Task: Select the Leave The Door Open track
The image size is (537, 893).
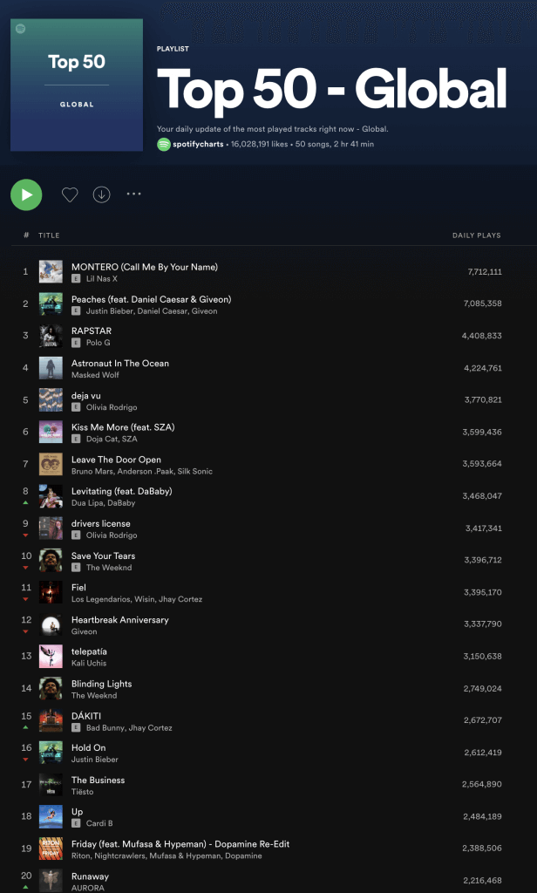Action: pyautogui.click(x=116, y=460)
